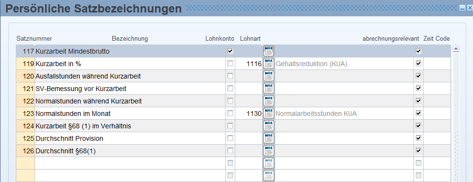This screenshot has height=182, width=473.
Task: Open Lohnart lookup icon for row 119
Action: point(268,64)
